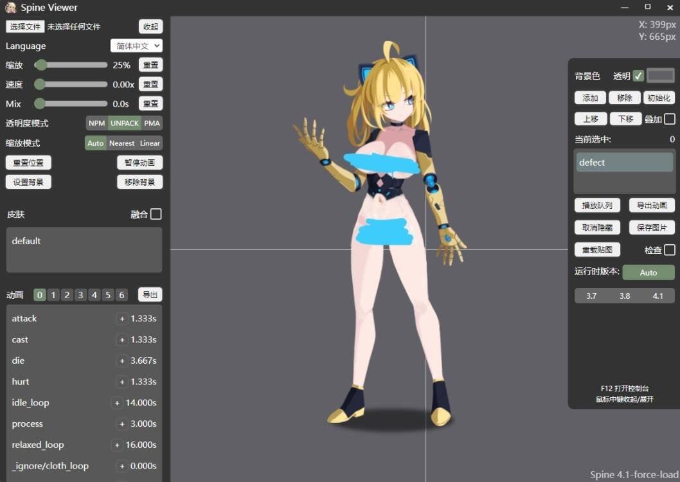This screenshot has height=482, width=680.
Task: Reset the Mix value
Action: click(x=150, y=103)
